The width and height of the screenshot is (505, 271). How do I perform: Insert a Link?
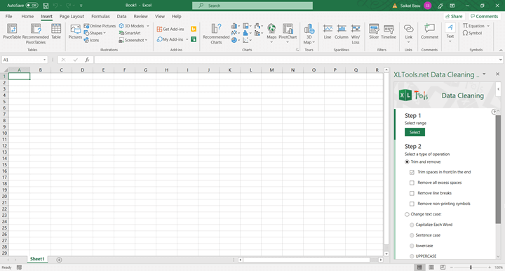tap(408, 34)
